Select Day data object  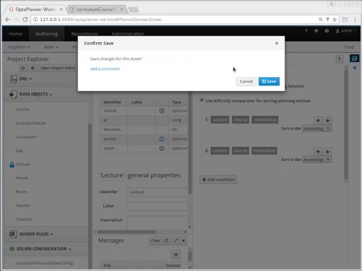(19, 151)
